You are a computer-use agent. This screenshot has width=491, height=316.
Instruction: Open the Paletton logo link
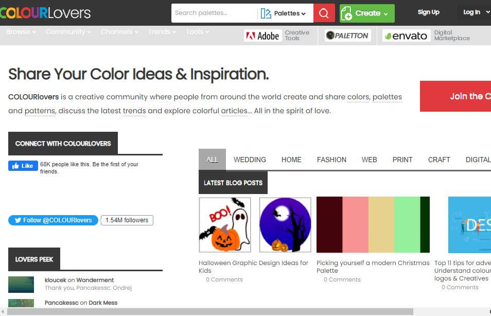348,36
